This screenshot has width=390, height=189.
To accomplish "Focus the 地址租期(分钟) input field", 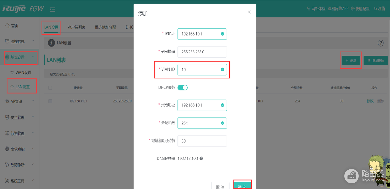I will 202,141.
